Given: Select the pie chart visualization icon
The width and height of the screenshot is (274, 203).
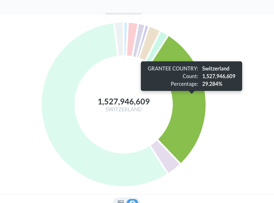Looking at the screenshot, I should coord(132,201).
